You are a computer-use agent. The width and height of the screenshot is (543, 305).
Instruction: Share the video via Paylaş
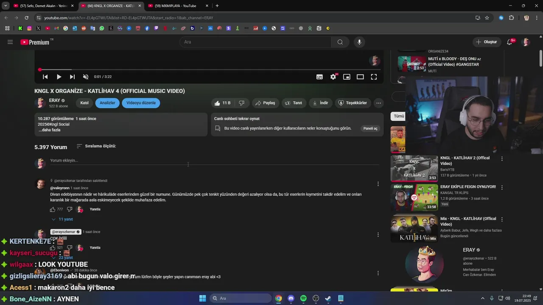[265, 103]
